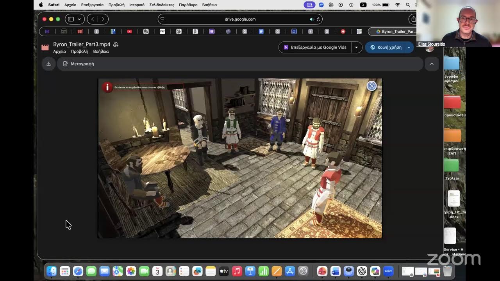The width and height of the screenshot is (500, 281).
Task: Open the Παράθυρο menu
Action: [x=188, y=5]
